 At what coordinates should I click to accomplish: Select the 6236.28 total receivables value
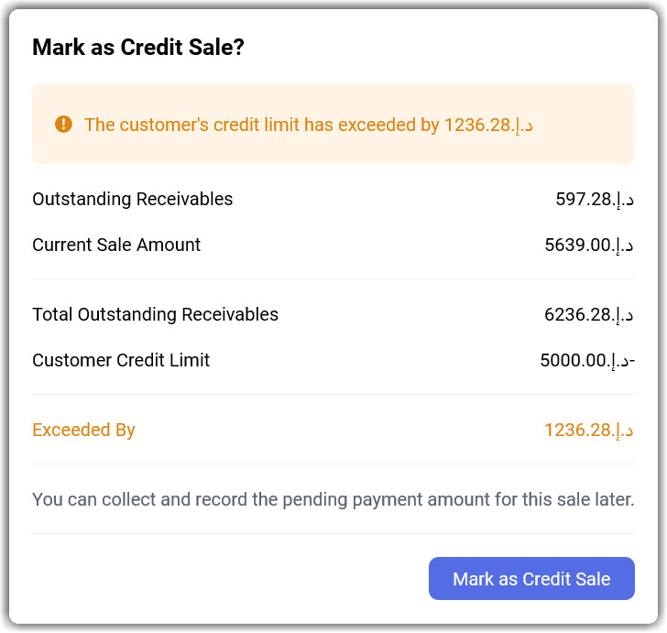click(589, 314)
